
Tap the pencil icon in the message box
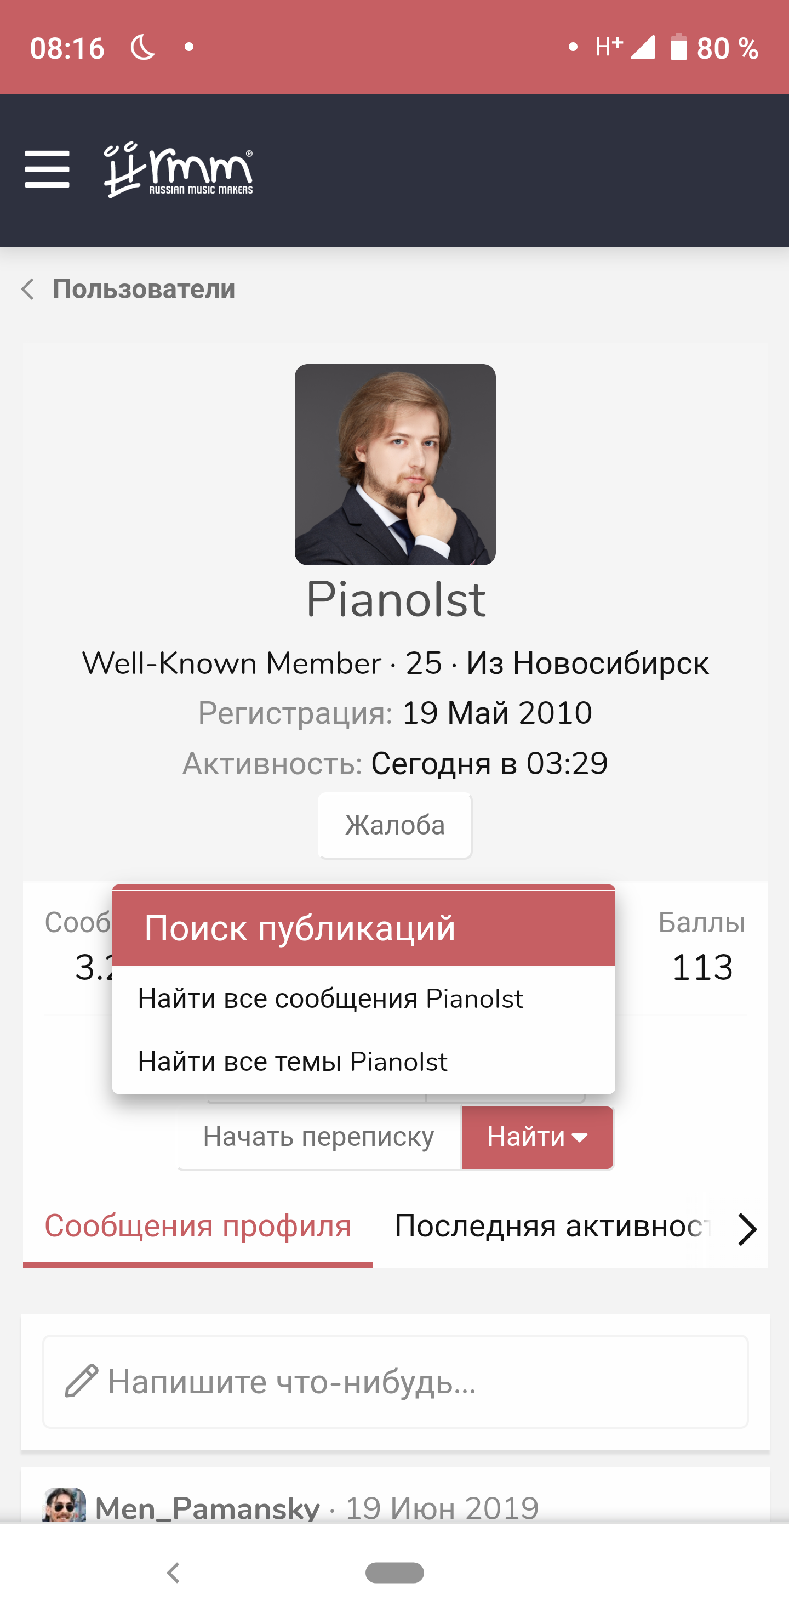tap(82, 1381)
